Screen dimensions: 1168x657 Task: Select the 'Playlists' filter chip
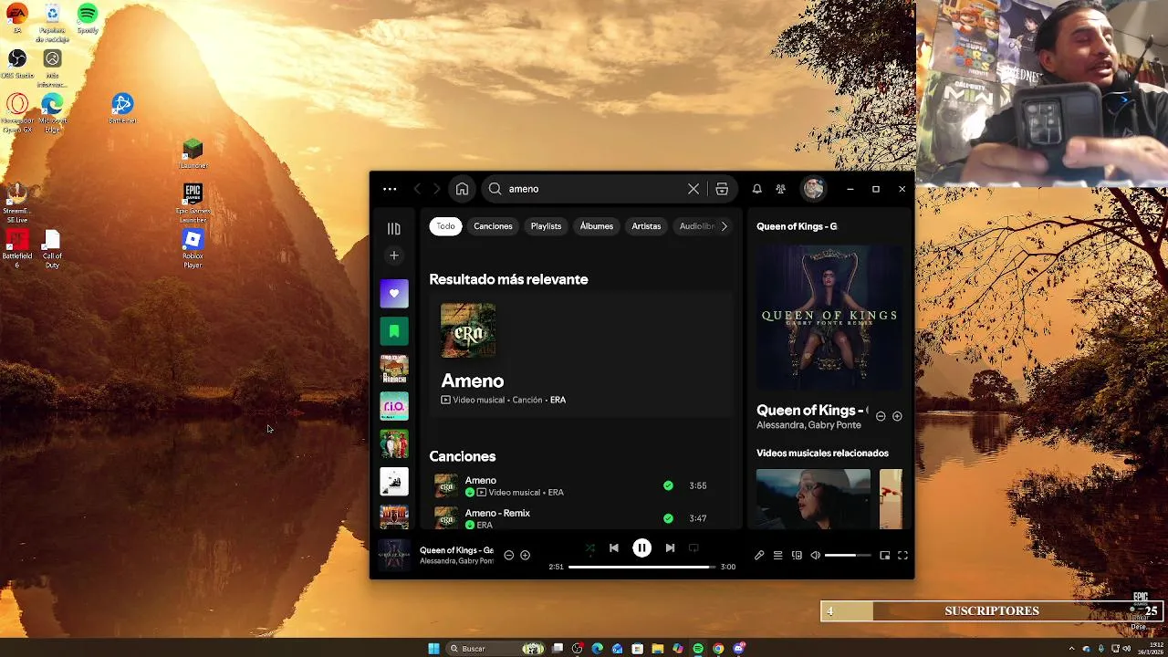click(546, 226)
